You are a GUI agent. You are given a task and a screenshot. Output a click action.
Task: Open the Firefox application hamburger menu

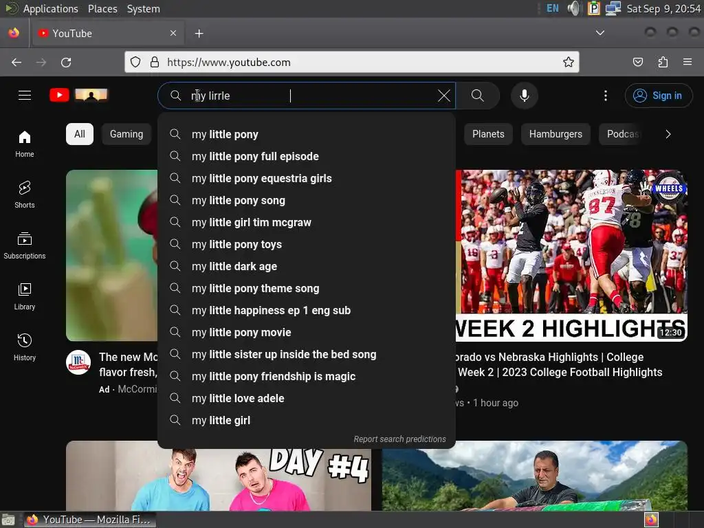[687, 62]
